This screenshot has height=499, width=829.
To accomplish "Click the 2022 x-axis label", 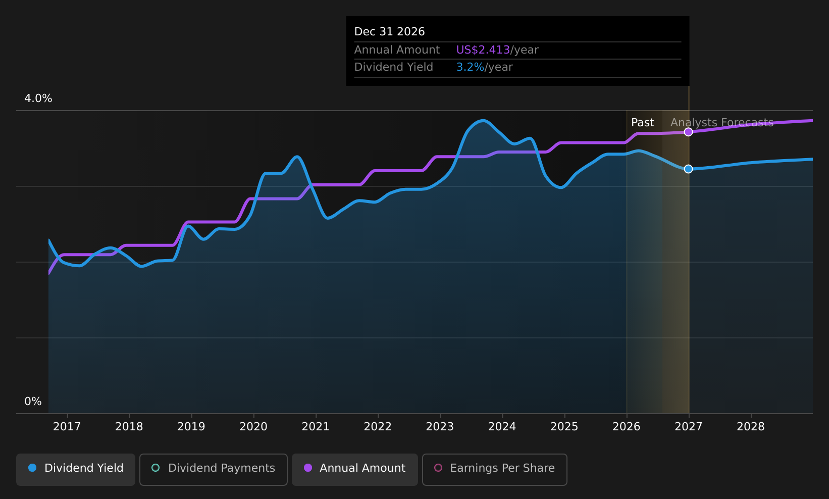I will [378, 427].
